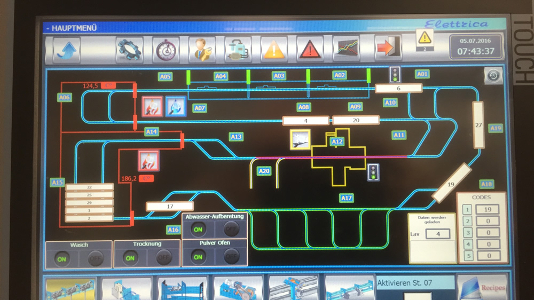Click carrier box 6 near A01
Image resolution: width=534 pixels, height=300 pixels.
(398, 89)
